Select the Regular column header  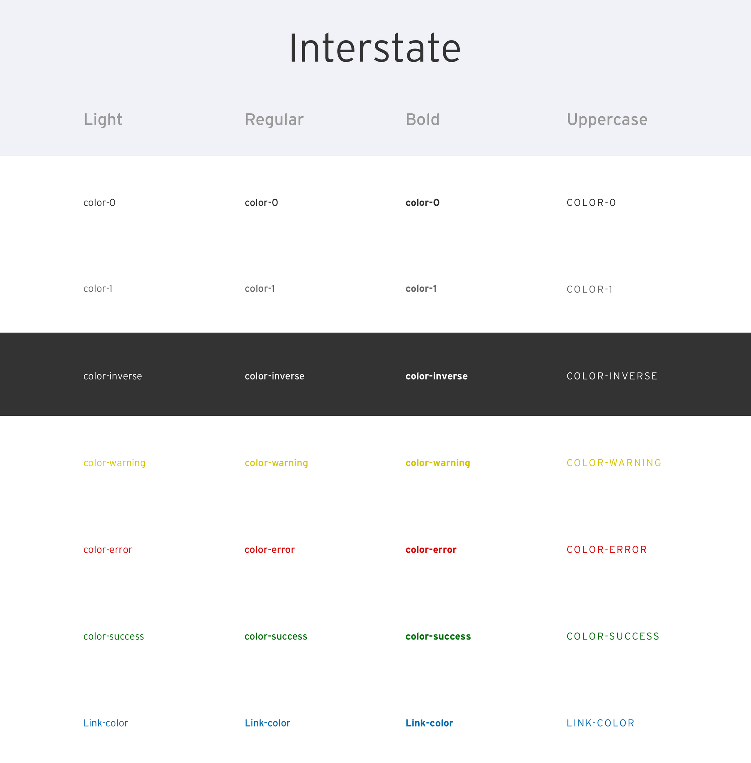[274, 119]
